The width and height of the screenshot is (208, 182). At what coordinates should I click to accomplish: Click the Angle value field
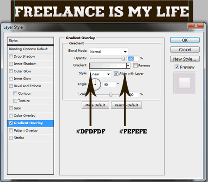pyautogui.click(x=109, y=85)
